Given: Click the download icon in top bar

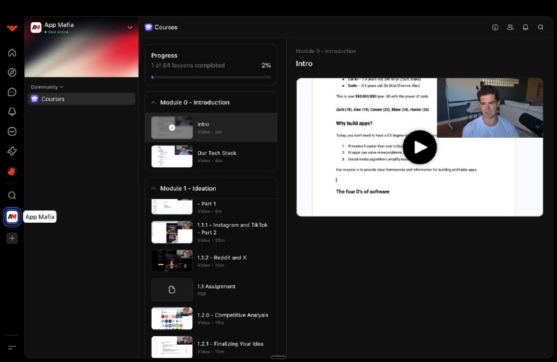Looking at the screenshot, I should (x=495, y=27).
